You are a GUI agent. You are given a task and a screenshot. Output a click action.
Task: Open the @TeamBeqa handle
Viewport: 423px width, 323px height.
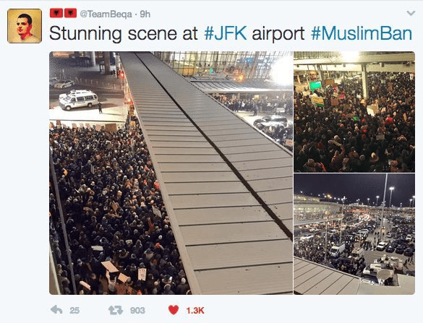[106, 14]
